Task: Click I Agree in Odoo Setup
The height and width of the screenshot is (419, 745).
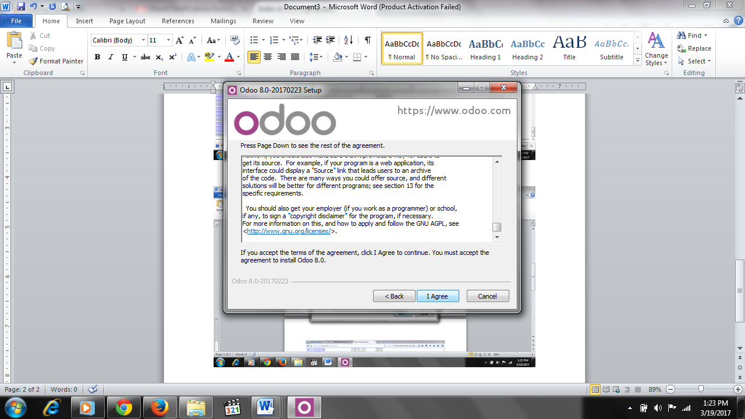Action: [x=438, y=296]
